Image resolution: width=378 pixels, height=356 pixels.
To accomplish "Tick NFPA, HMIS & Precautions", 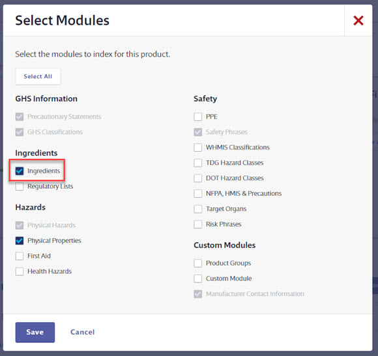I will coord(198,193).
